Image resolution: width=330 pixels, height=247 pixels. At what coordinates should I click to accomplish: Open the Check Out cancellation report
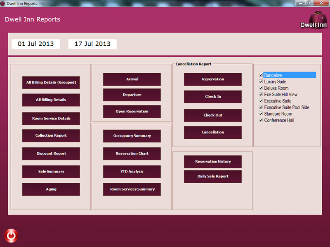point(213,115)
